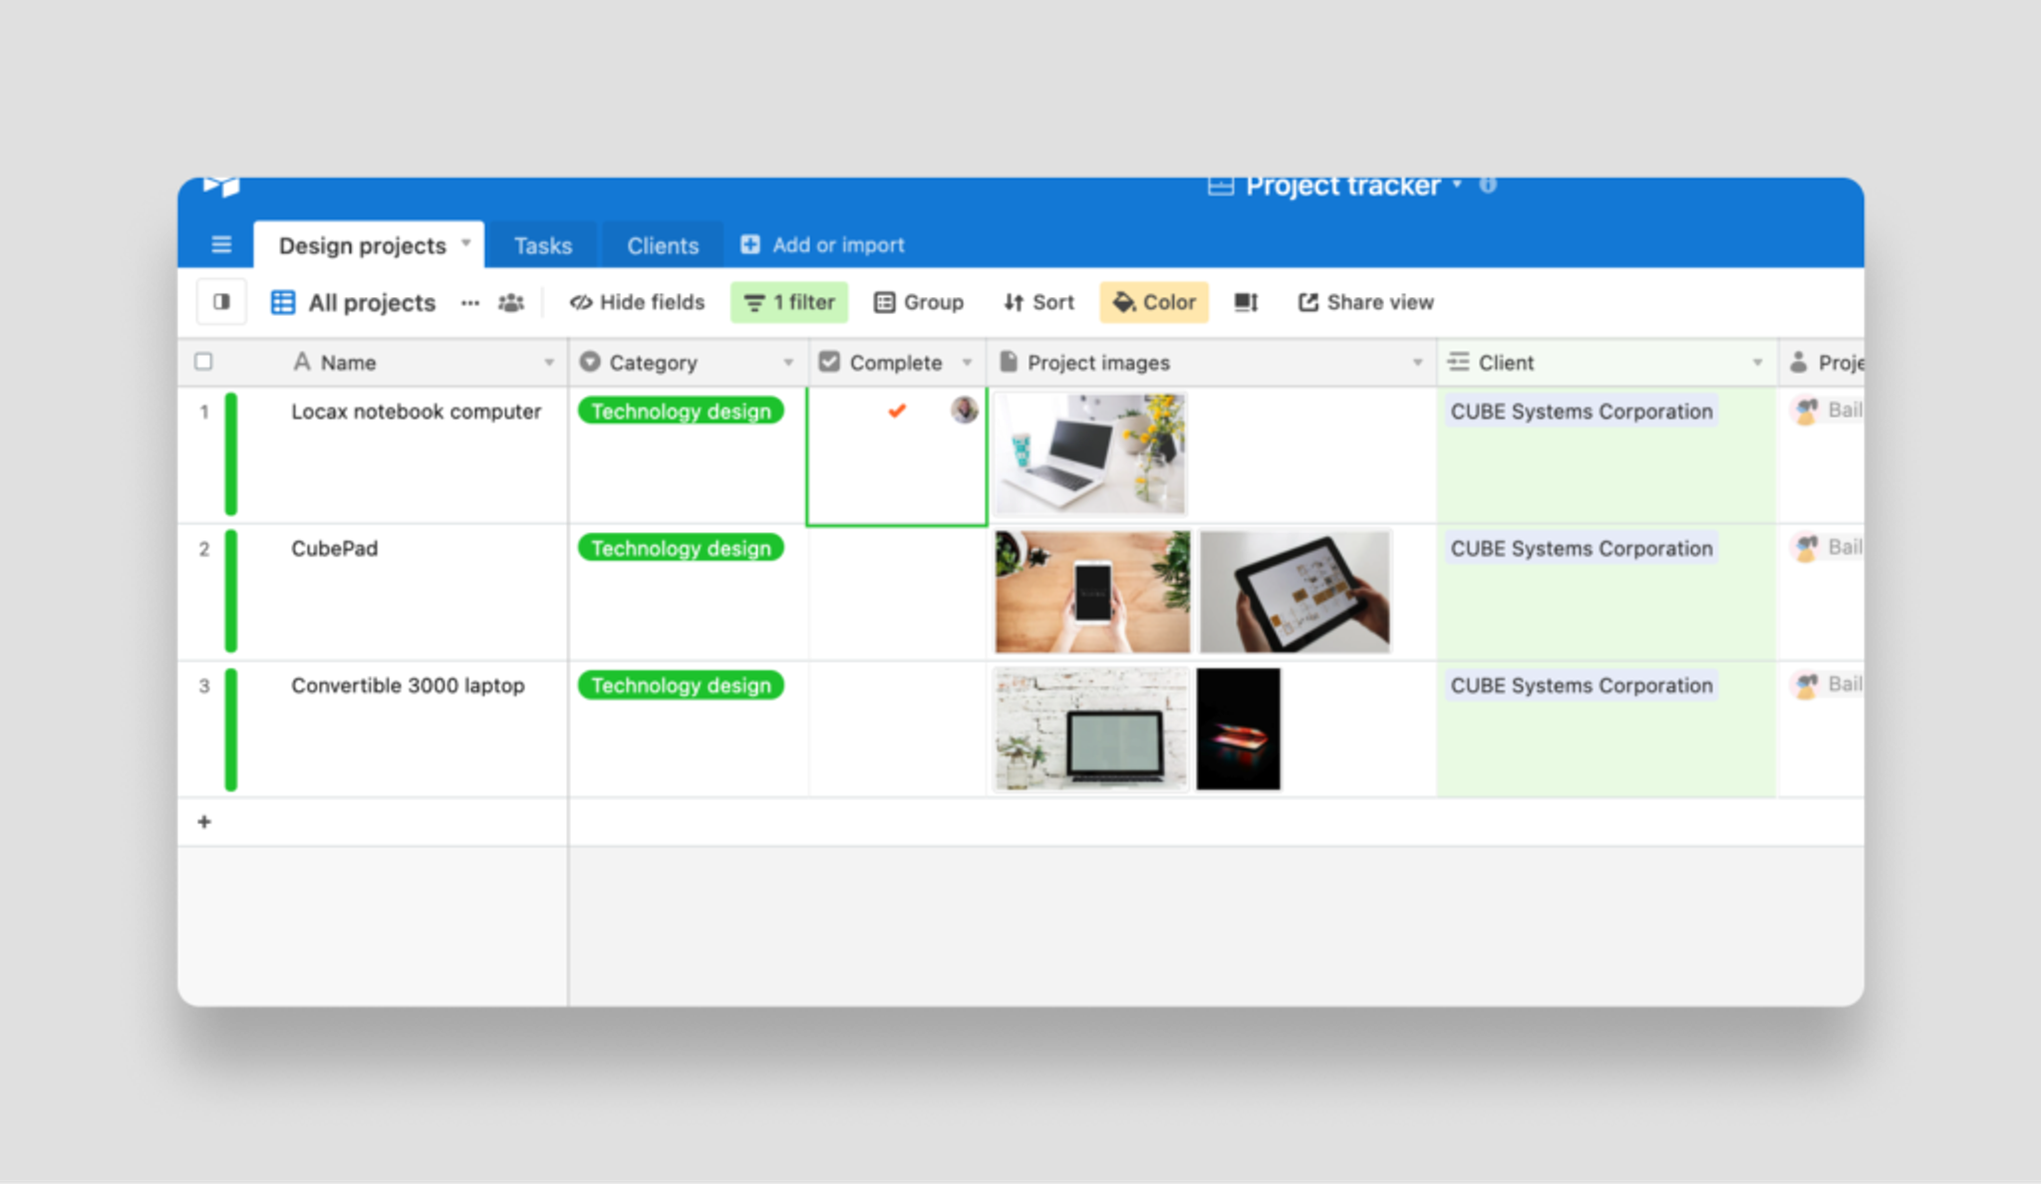The width and height of the screenshot is (2041, 1184).
Task: Click the collapse sidebar icon
Action: (x=221, y=302)
